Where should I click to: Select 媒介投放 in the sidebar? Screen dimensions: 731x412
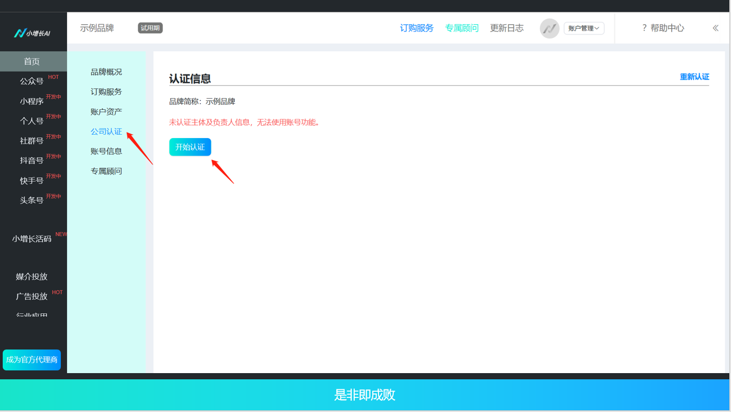pyautogui.click(x=32, y=277)
